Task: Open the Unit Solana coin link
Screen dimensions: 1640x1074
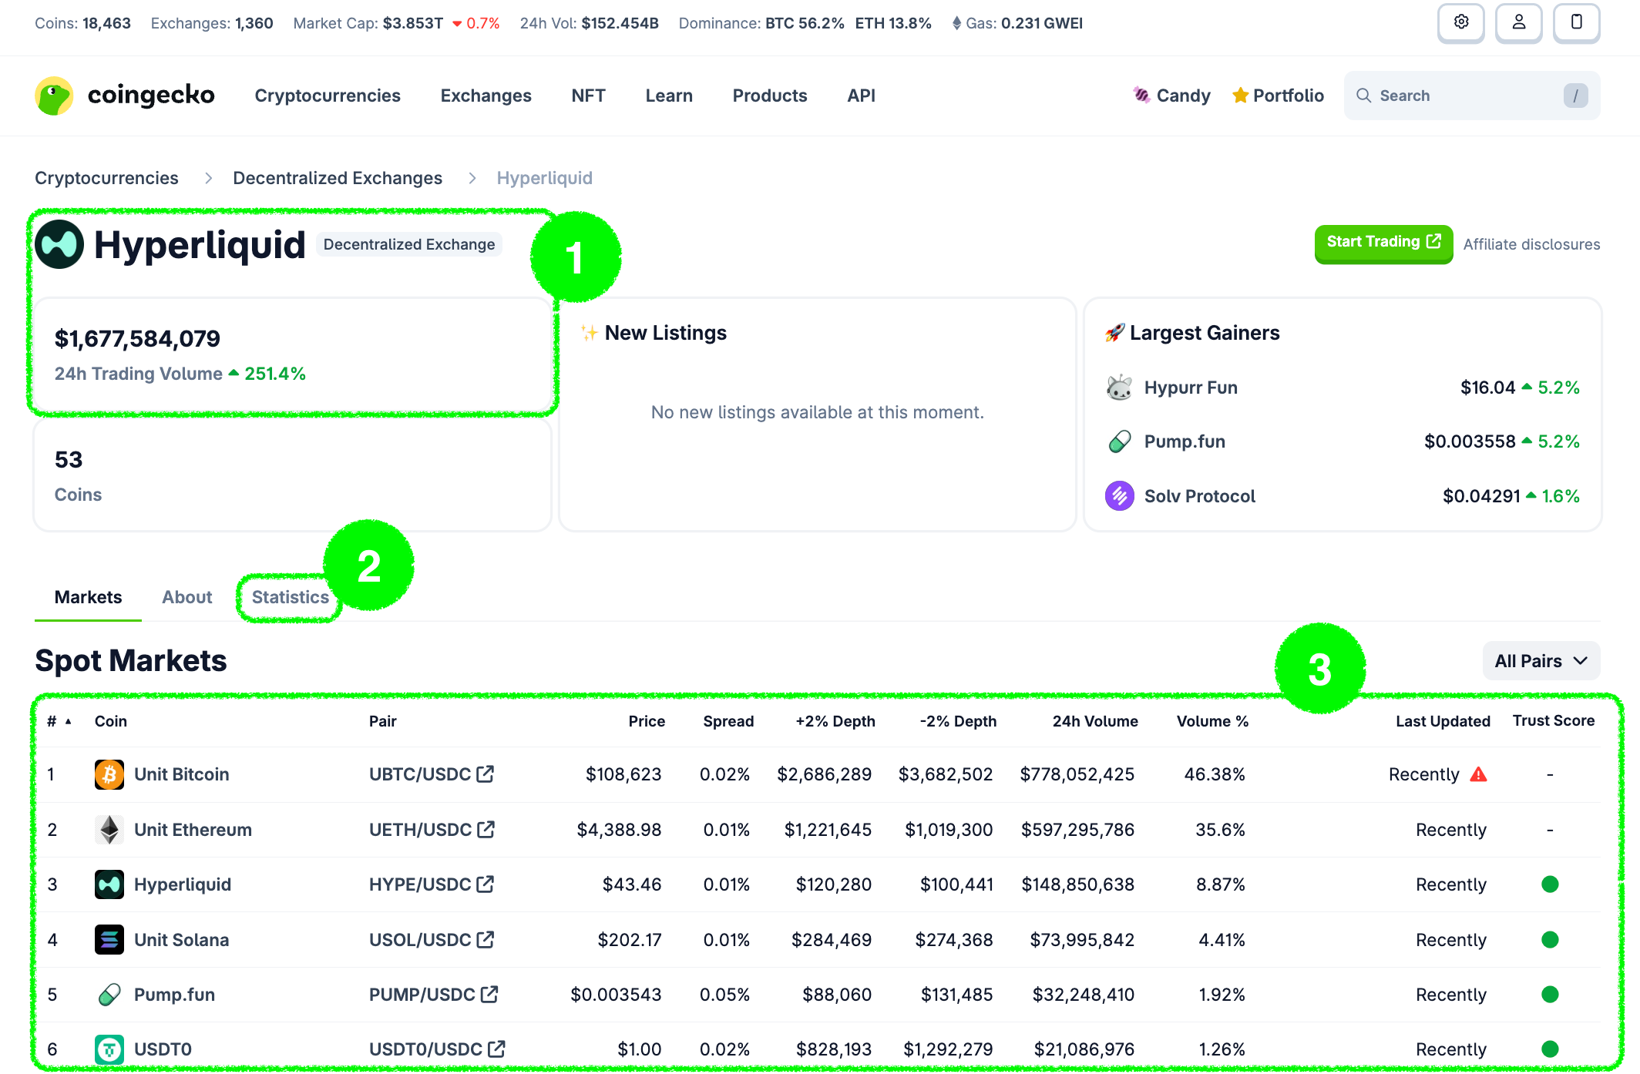Action: [x=182, y=940]
